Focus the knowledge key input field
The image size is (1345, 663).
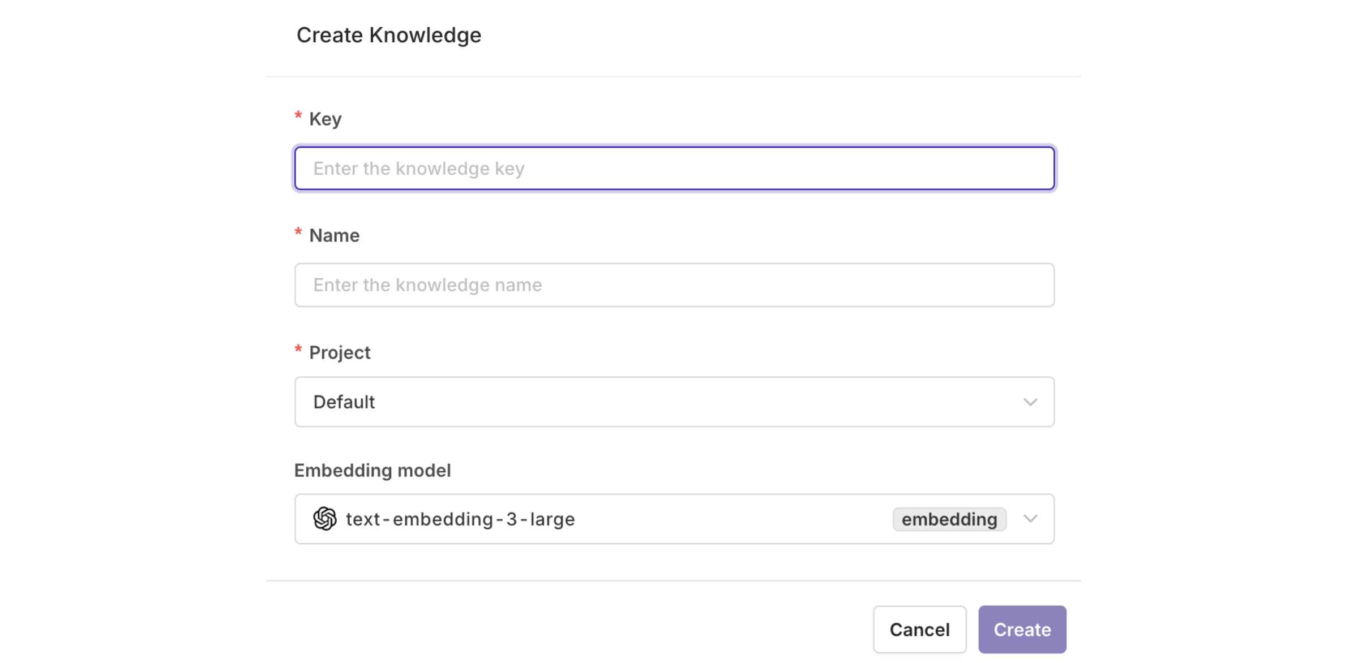(674, 168)
